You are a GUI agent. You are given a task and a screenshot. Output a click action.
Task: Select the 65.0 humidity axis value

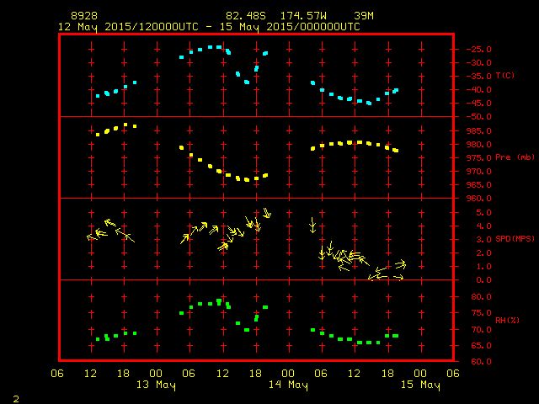481,346
